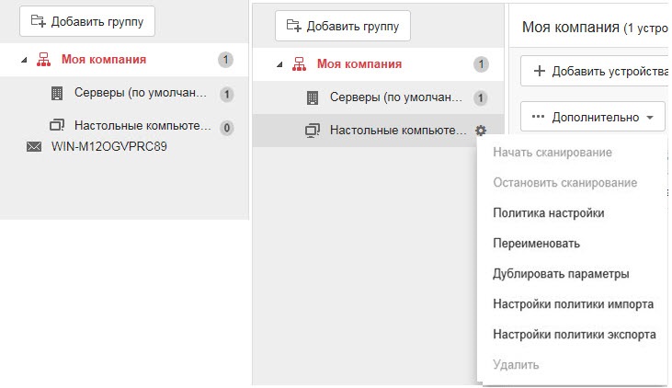
Task: Click the red network icon in the left panel
Action: (43, 60)
